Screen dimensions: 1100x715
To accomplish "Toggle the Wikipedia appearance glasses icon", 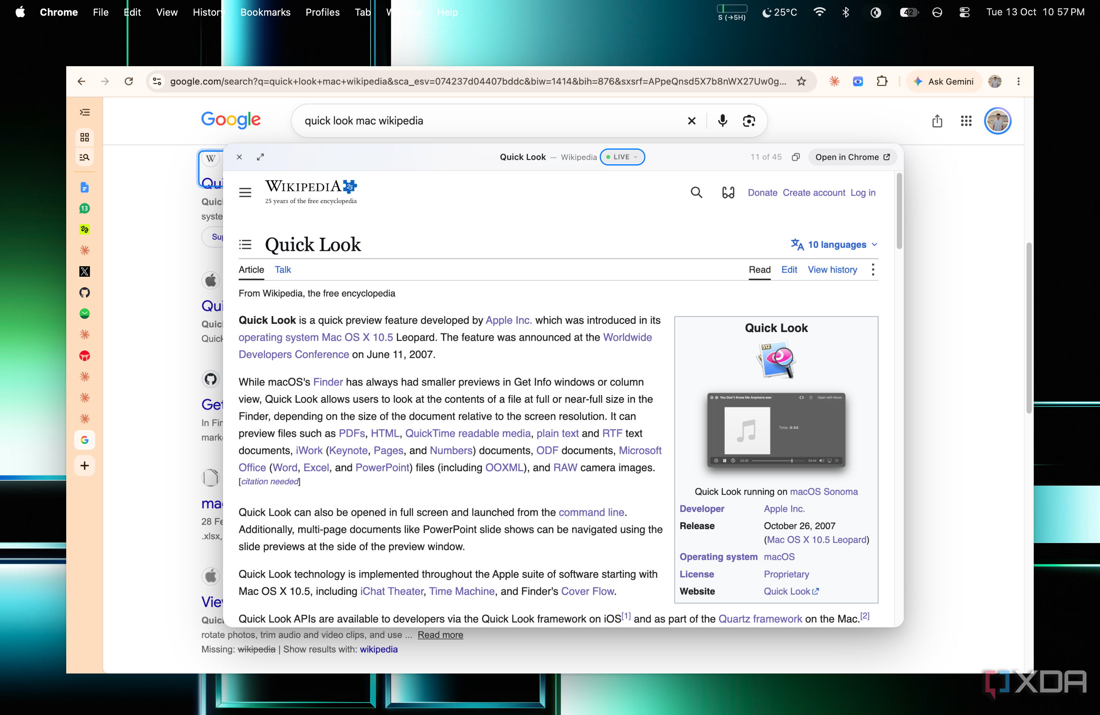I will pyautogui.click(x=728, y=193).
